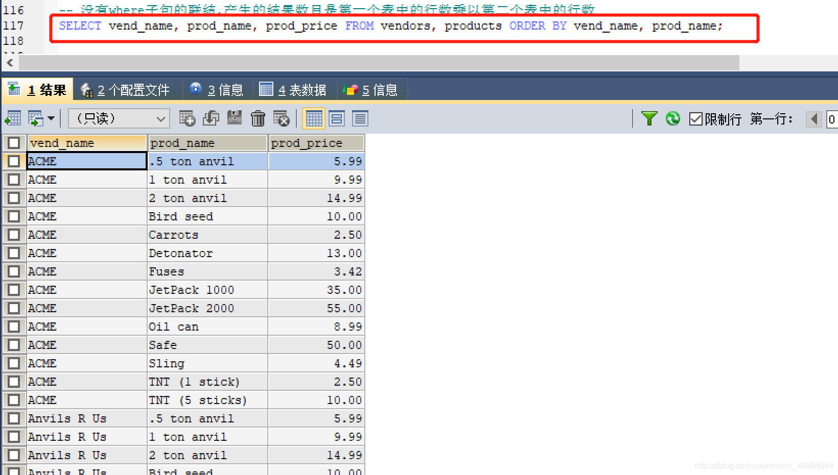Click the editor scroll left arrow
The width and height of the screenshot is (838, 475).
coord(10,63)
